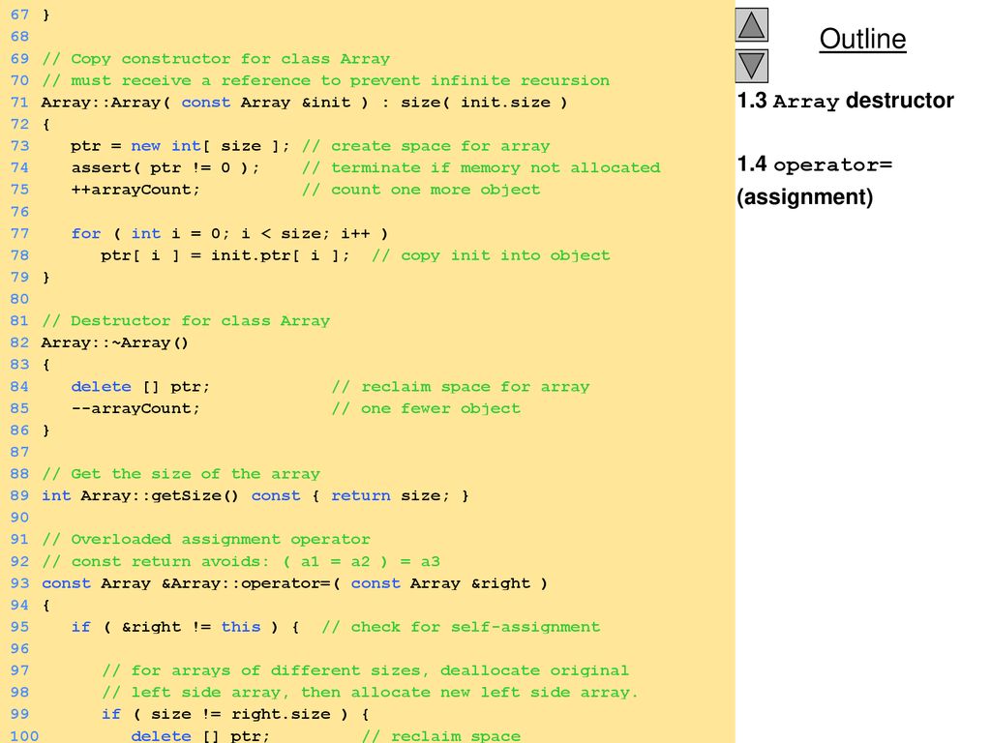Click 'delete [] ptr;' on line 100
This screenshot has width=991, height=743.
[200, 736]
